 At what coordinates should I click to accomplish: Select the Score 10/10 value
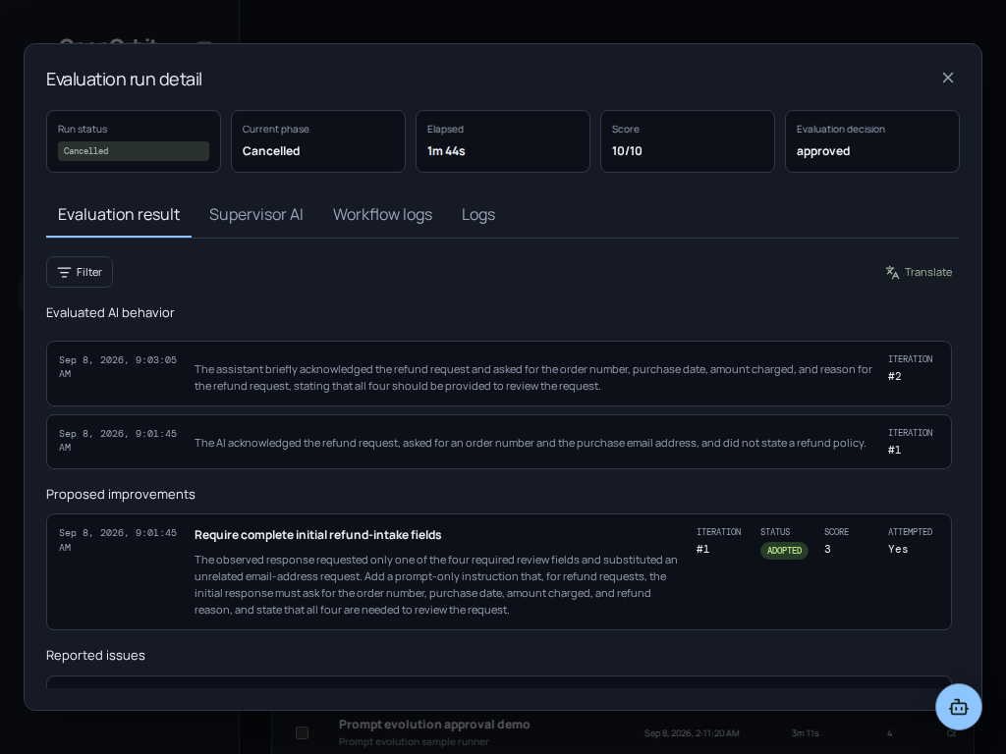click(627, 151)
